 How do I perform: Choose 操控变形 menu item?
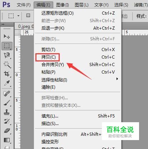78,142
